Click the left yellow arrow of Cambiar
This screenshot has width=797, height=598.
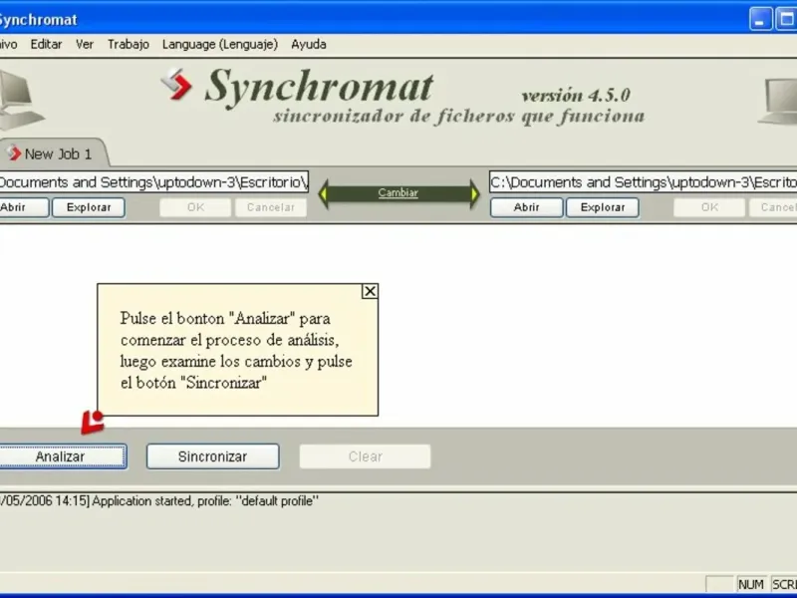tap(322, 193)
